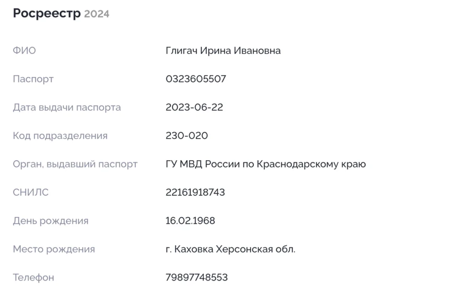The image size is (470, 302).
Task: Select the issuing authority value text
Action: click(x=266, y=164)
